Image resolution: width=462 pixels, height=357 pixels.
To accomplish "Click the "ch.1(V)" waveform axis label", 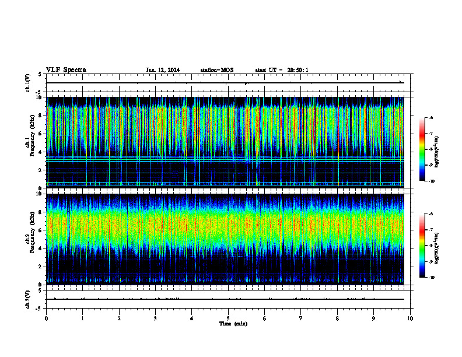I will tap(27, 83).
